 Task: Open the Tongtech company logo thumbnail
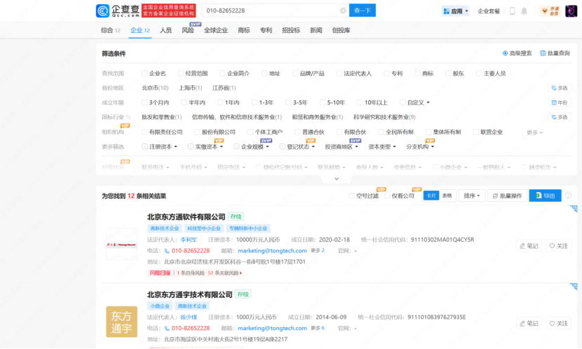[x=122, y=245]
